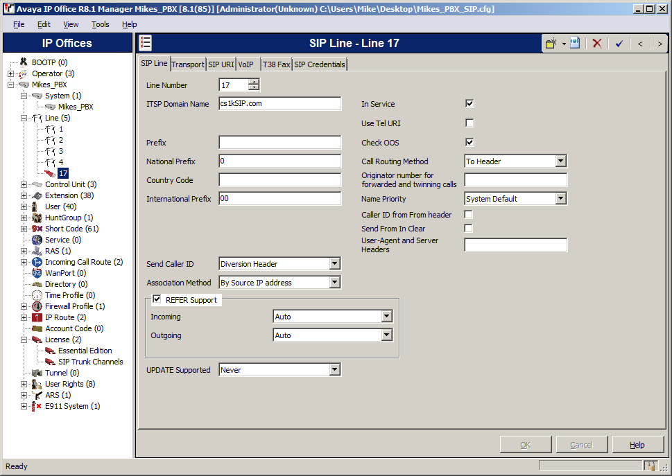
Task: Go to previous record with left arrow
Action: [640, 44]
